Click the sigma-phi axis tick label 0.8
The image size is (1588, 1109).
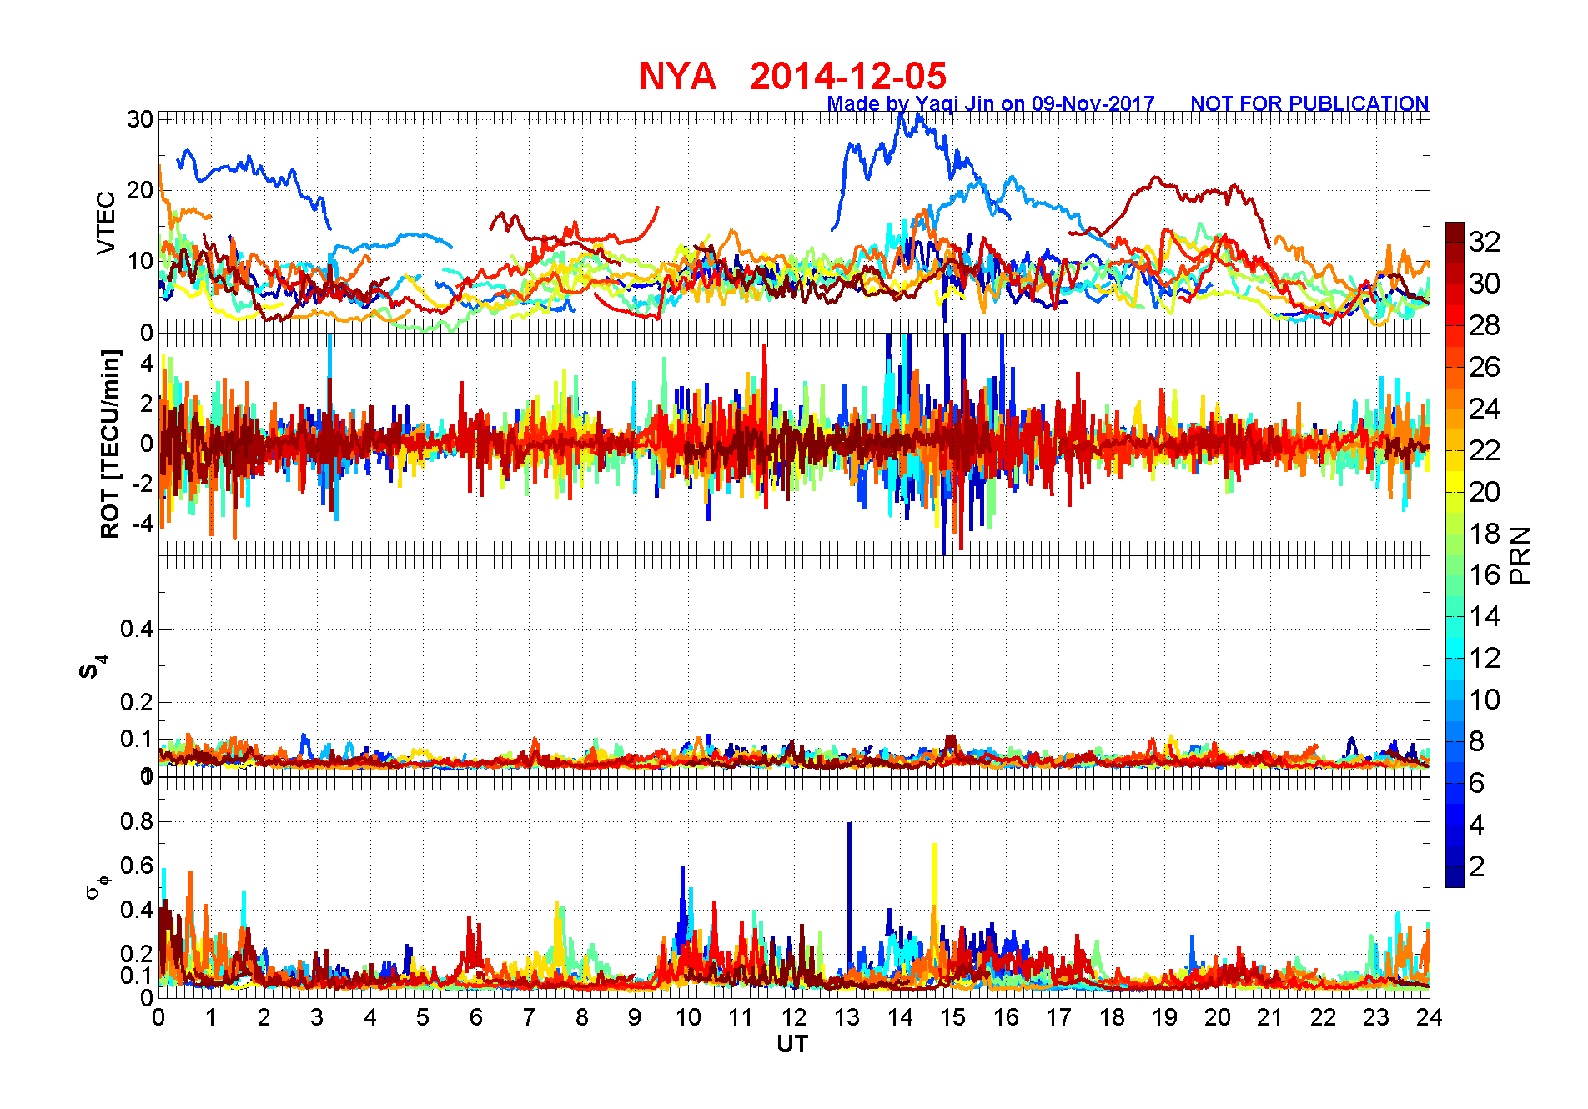pyautogui.click(x=137, y=821)
